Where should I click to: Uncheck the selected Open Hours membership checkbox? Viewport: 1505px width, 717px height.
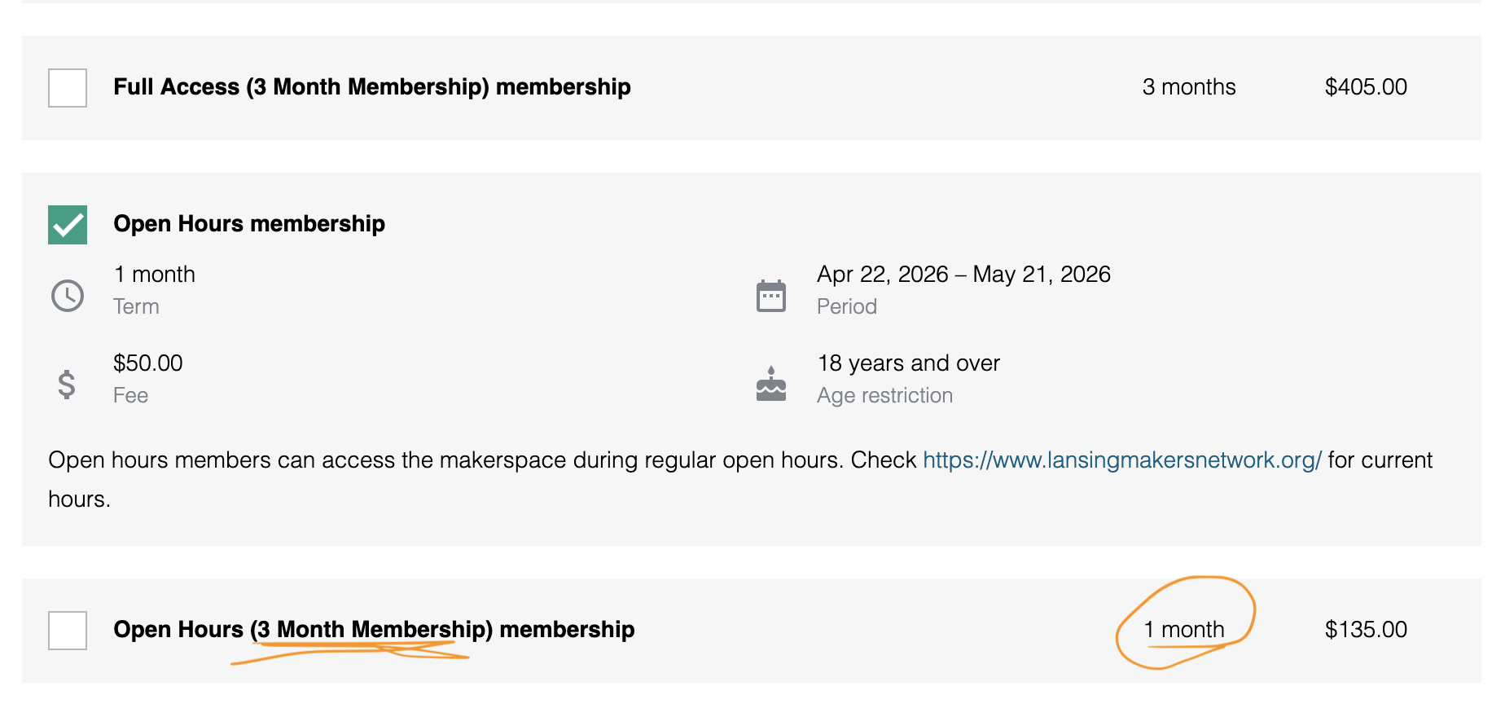click(x=68, y=225)
